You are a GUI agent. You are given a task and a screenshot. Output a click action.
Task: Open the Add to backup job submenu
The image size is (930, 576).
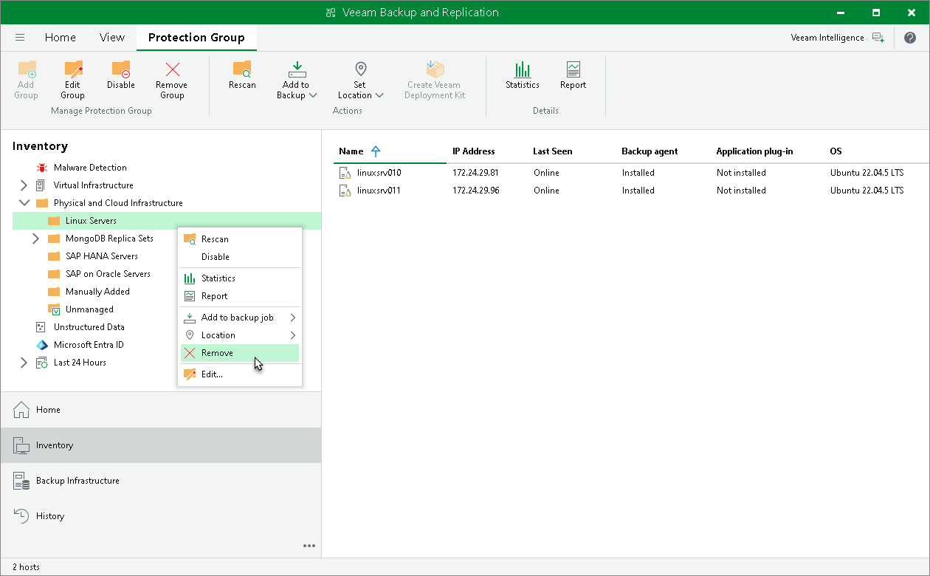click(240, 318)
